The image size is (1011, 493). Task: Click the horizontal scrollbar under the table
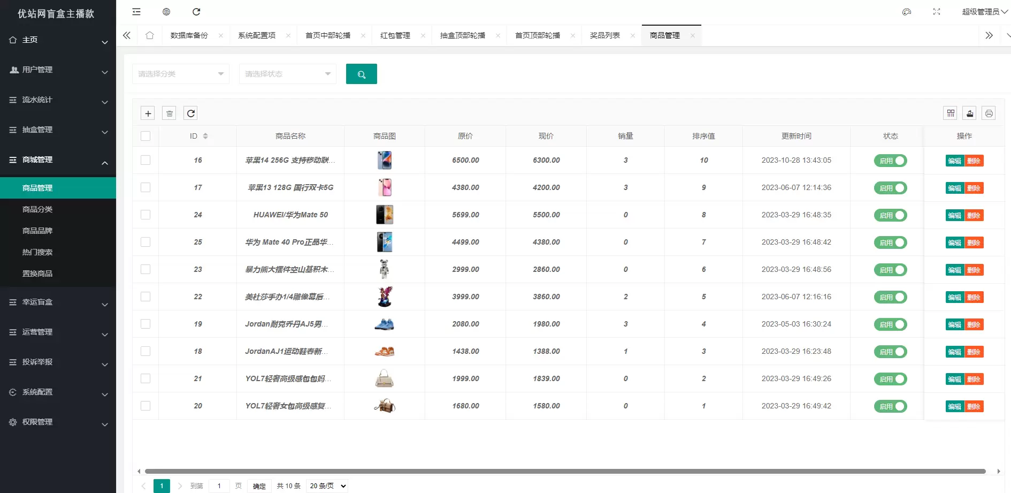click(564, 472)
